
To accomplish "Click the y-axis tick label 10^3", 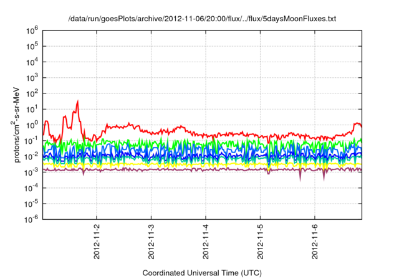I will click(x=32, y=78).
